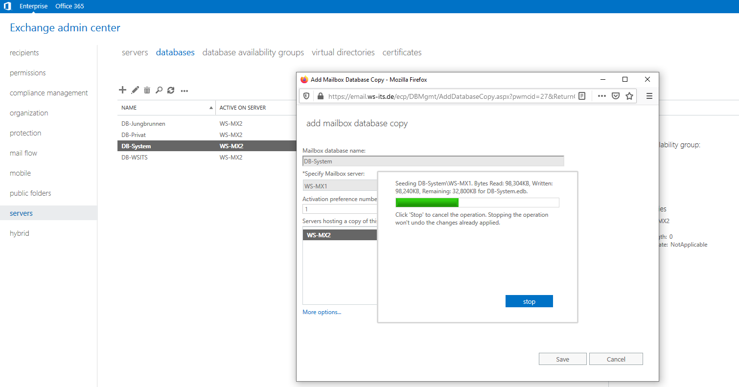This screenshot has width=739, height=387.
Task: Click the Save button
Action: (563, 359)
